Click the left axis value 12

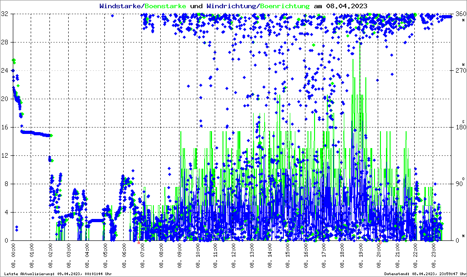coord(5,155)
